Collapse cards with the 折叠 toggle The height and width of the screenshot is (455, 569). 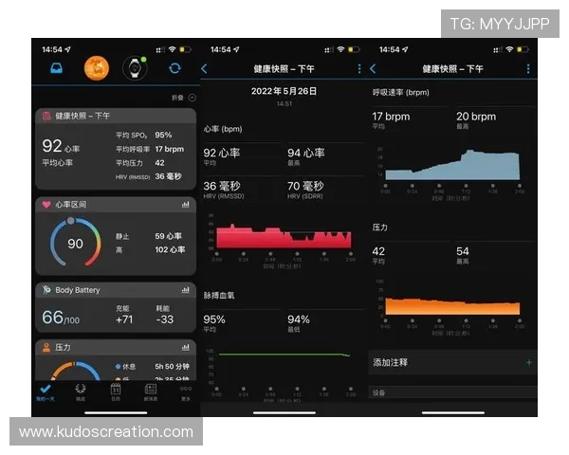click(x=184, y=98)
